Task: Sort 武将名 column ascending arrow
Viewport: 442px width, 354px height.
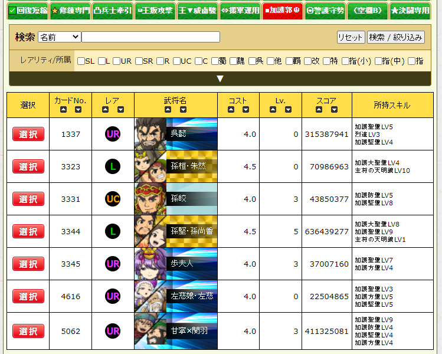Action: point(168,109)
